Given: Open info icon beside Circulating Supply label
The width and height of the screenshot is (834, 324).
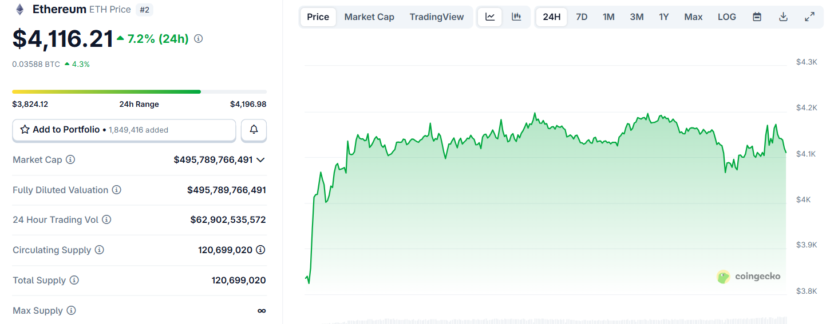Looking at the screenshot, I should click(x=99, y=250).
